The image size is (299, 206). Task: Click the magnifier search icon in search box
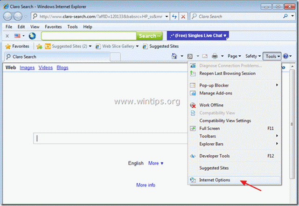click(285, 16)
